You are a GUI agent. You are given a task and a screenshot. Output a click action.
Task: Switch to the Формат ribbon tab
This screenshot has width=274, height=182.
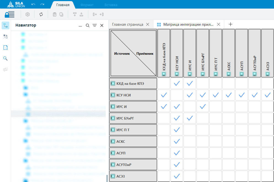[87, 5]
